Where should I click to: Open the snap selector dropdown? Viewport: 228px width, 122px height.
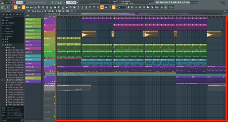click(122, 7)
